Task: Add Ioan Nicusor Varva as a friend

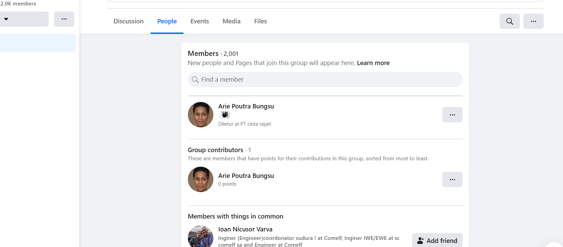Action: [437, 240]
